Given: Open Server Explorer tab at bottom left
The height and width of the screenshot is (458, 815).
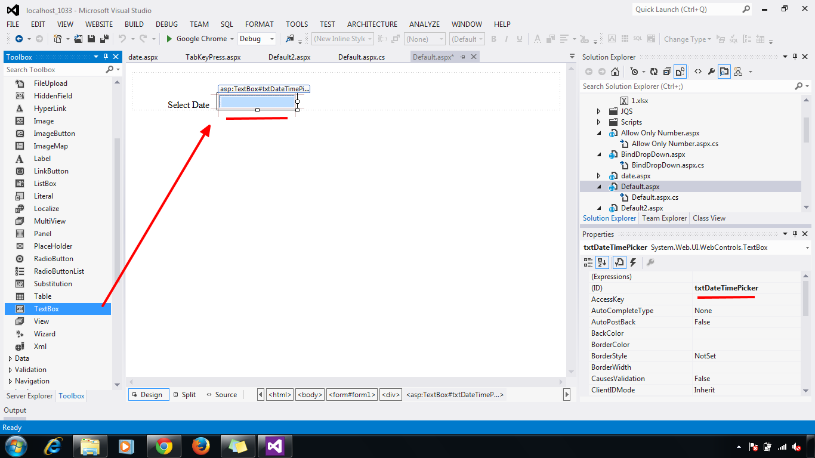Looking at the screenshot, I should tap(30, 396).
